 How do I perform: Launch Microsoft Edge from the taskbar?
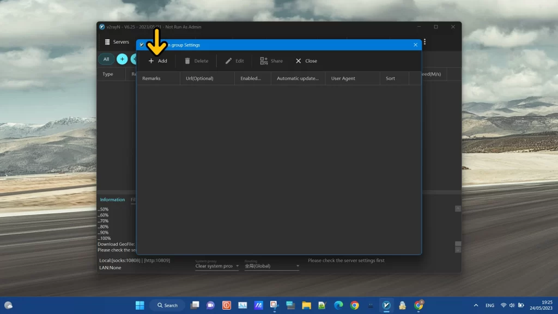(339, 305)
